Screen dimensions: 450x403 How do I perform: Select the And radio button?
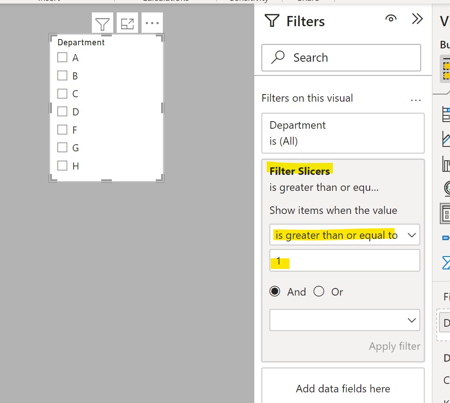pos(275,291)
